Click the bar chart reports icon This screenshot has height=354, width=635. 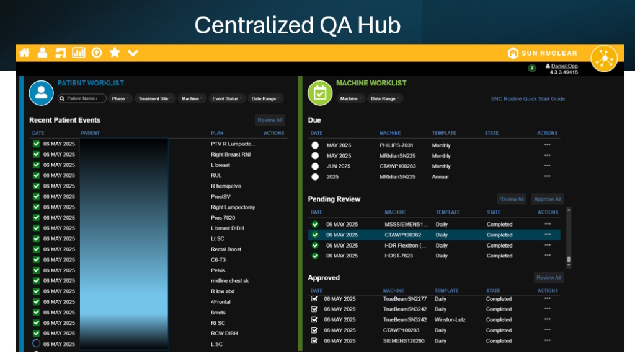tap(79, 53)
